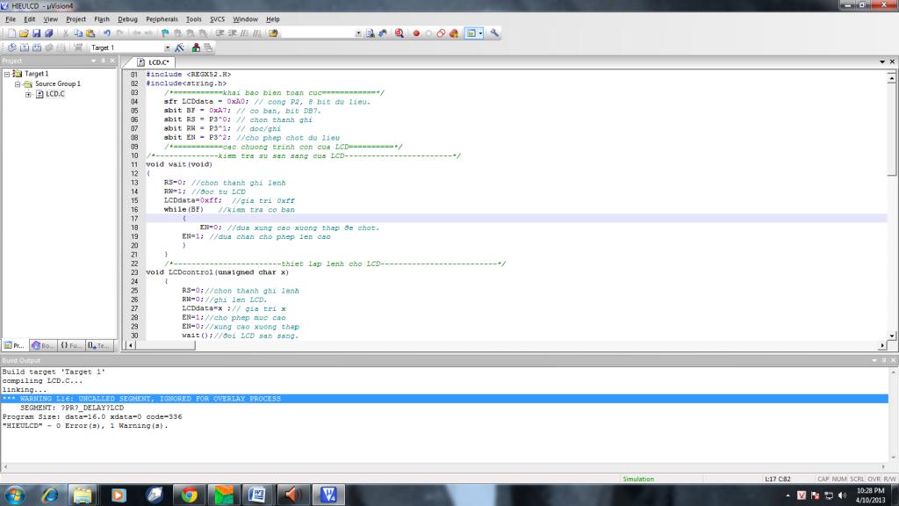Open the find text combo box dropdown

[x=358, y=33]
